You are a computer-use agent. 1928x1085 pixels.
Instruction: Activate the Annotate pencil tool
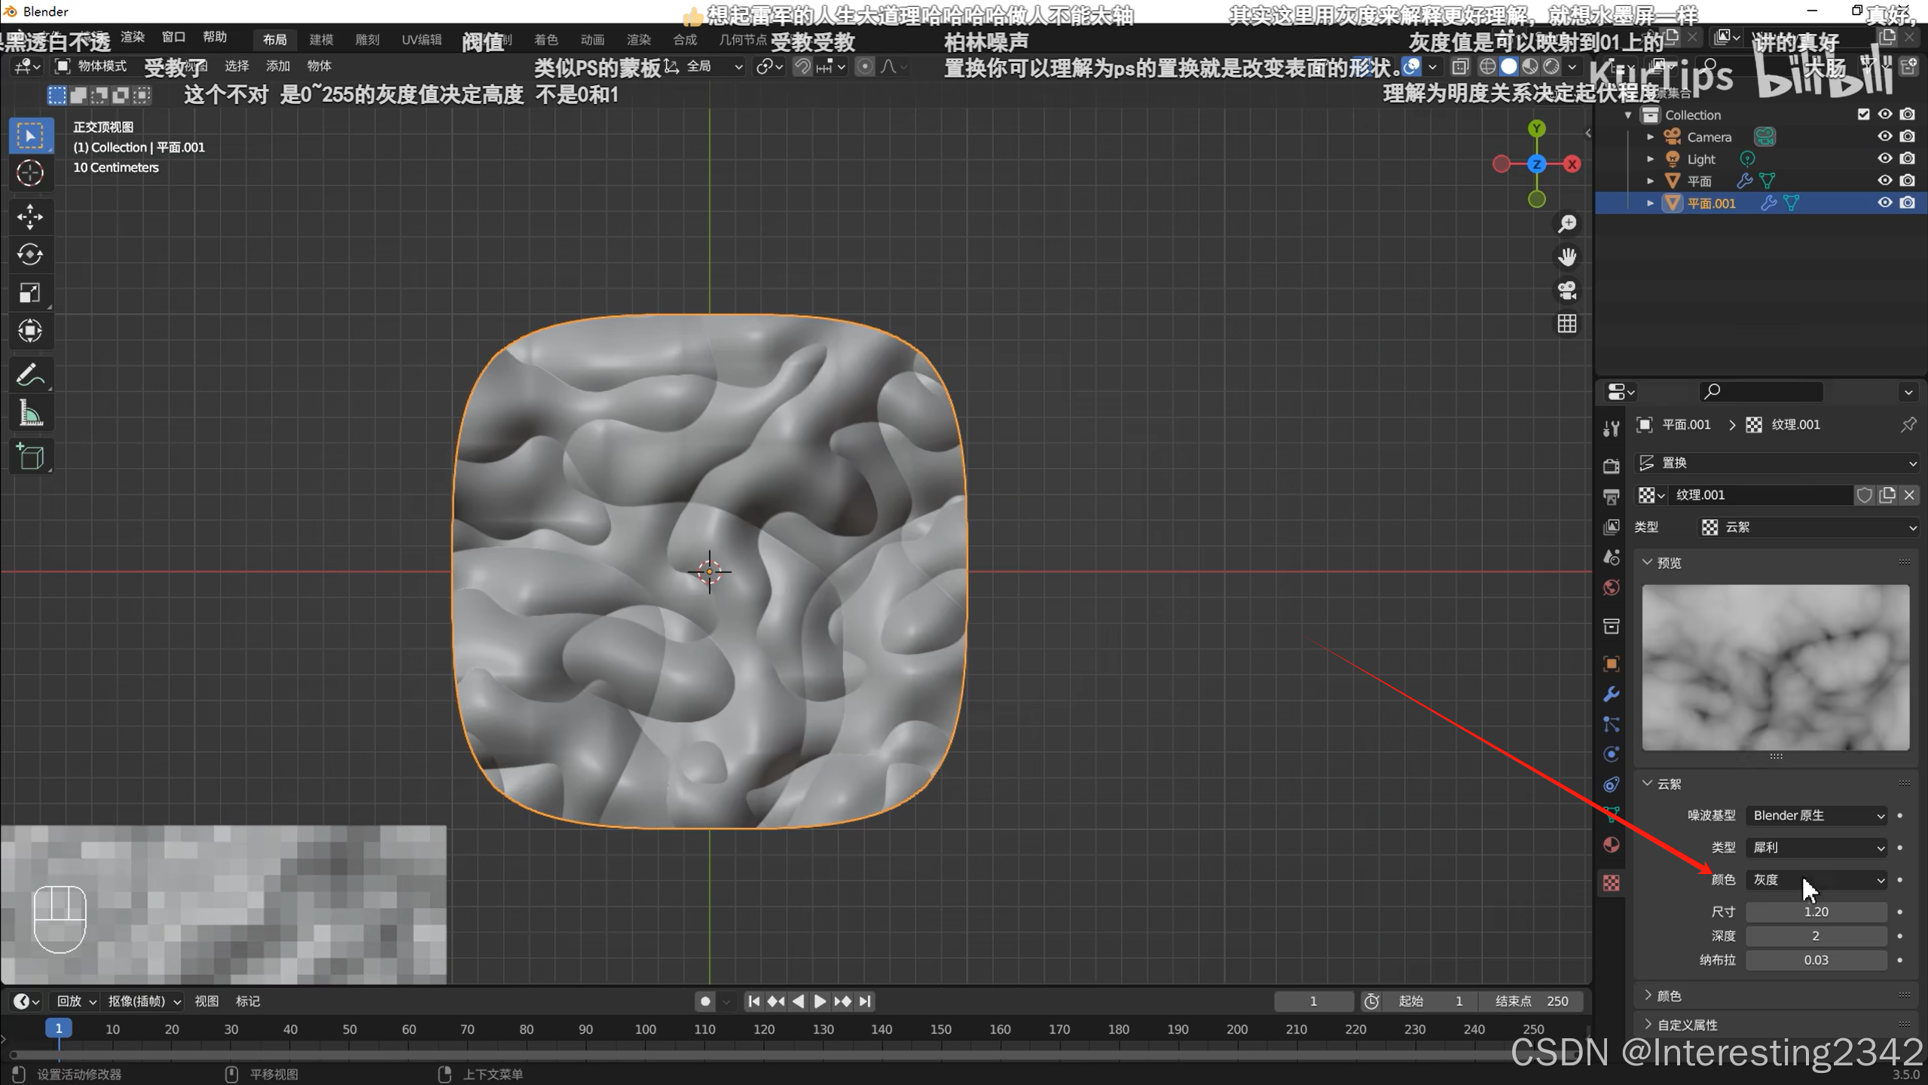tap(30, 374)
